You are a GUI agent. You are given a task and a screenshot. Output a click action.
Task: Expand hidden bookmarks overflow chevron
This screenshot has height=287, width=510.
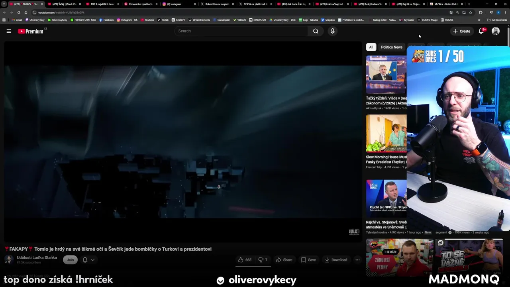click(479, 20)
